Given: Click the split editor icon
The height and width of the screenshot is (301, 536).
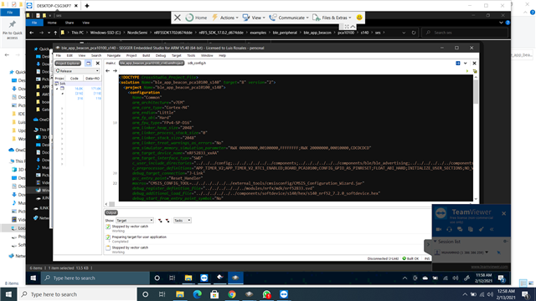Looking at the screenshot, I should tap(458, 64).
